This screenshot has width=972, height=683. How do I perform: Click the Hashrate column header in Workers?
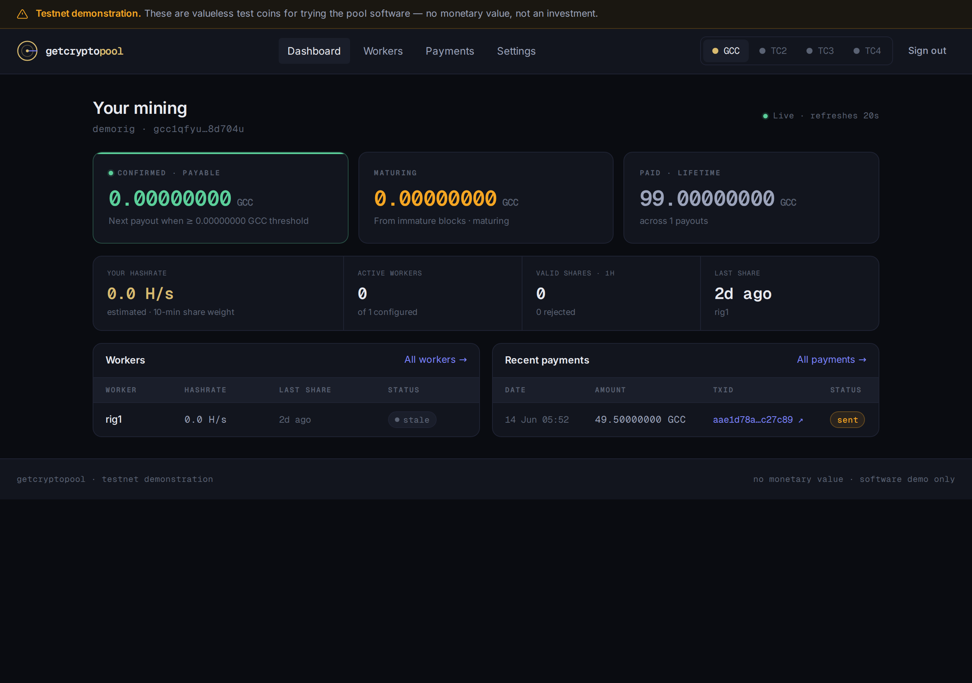pos(205,390)
